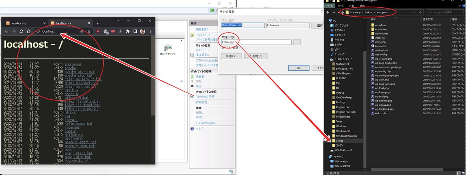The width and height of the screenshot is (466, 175).
Task: Click the 物理パス input field with C:\xampp
Action: (x=256, y=42)
